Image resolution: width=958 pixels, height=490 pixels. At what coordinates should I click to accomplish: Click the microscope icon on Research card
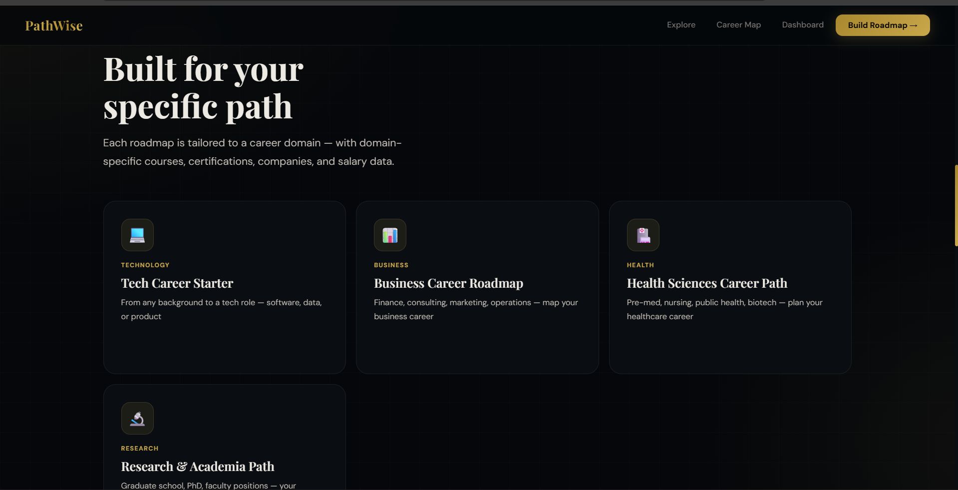point(137,418)
